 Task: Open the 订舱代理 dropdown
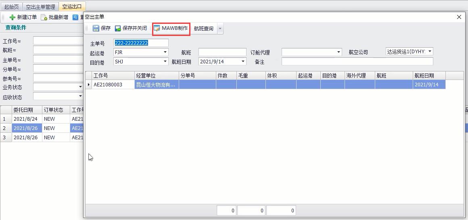(338, 52)
